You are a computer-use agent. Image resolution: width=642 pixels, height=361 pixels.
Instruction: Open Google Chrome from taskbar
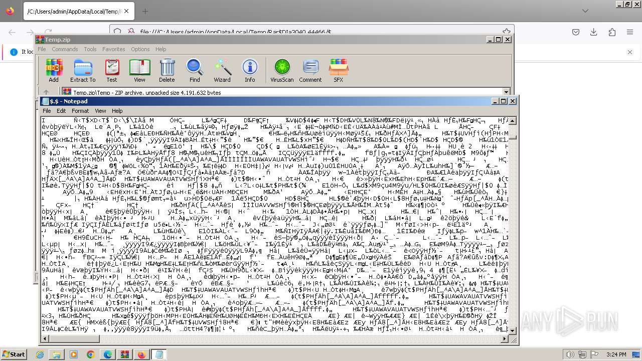click(91, 354)
